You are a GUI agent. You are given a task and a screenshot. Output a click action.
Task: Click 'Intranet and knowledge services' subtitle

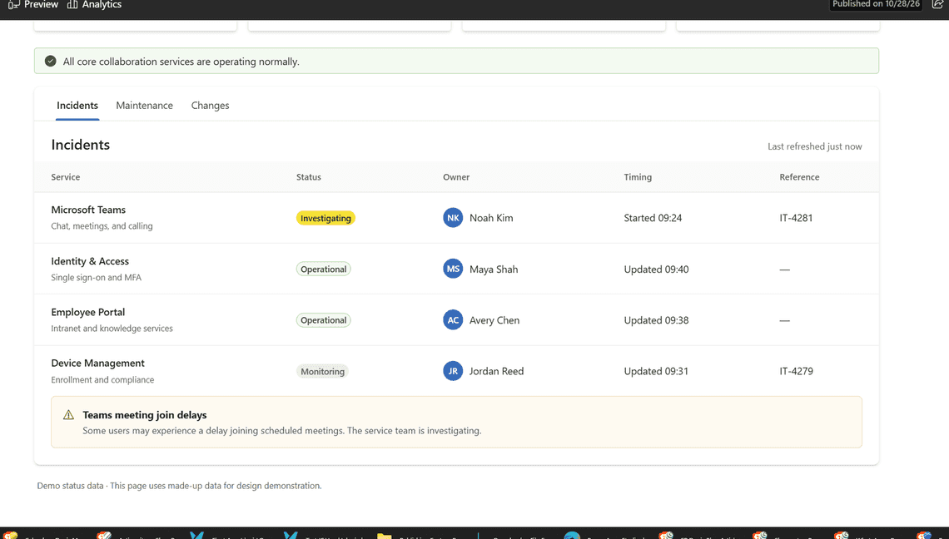point(112,329)
